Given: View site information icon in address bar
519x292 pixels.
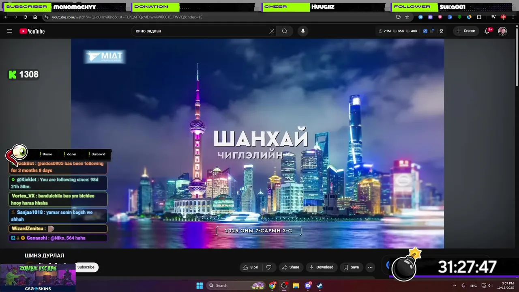Looking at the screenshot, I should pyautogui.click(x=47, y=17).
